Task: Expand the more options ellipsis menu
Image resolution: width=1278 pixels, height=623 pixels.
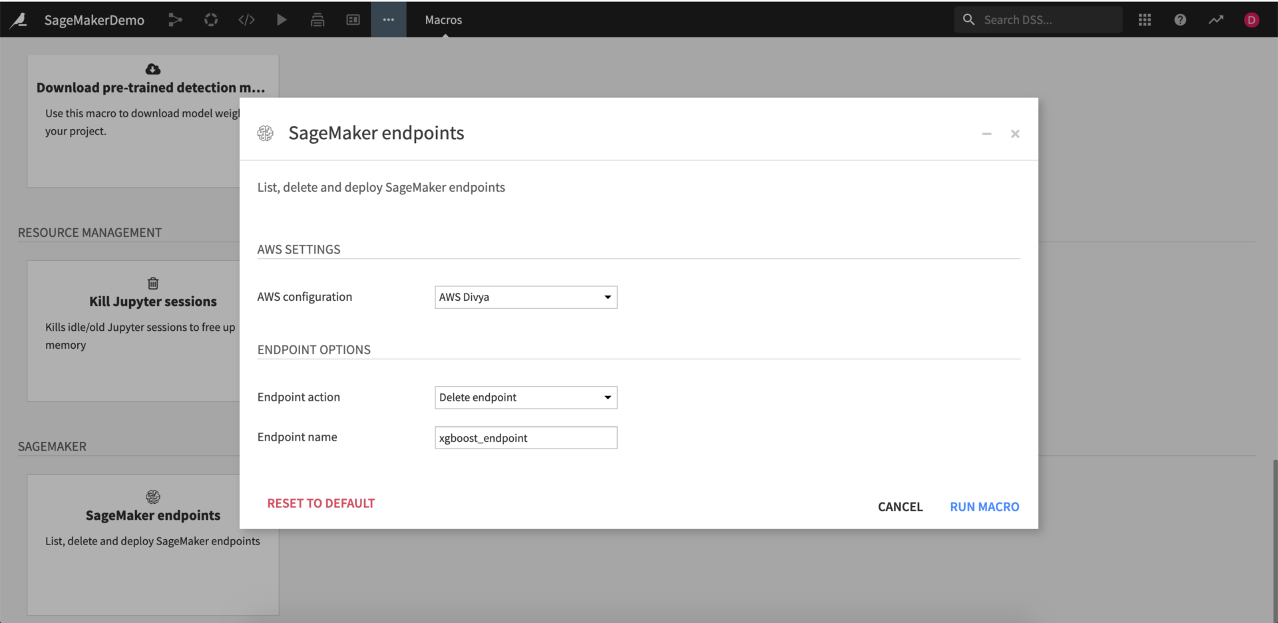Action: click(388, 19)
